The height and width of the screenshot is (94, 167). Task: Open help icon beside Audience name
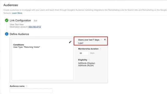[26, 86]
